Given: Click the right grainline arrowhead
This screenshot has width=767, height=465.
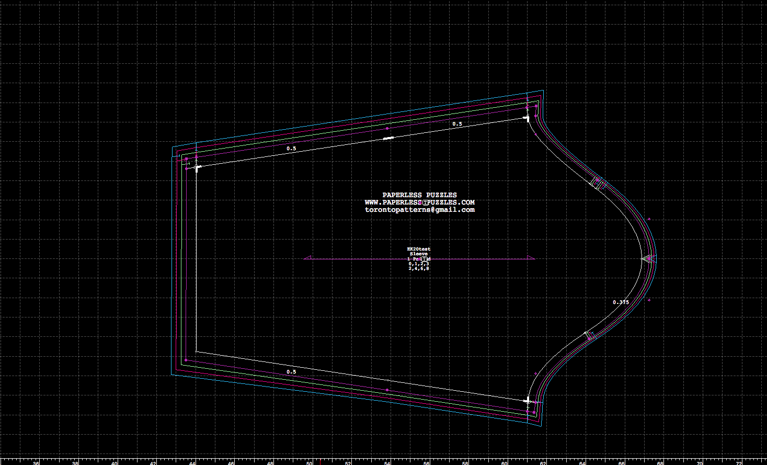Looking at the screenshot, I should point(531,257).
